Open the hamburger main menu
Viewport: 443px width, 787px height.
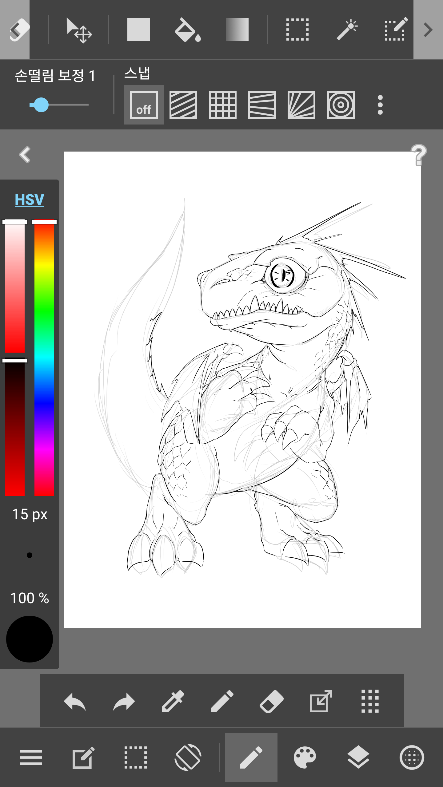pos(31,757)
